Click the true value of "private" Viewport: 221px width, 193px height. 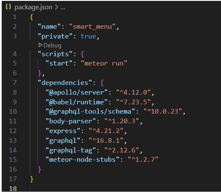[88, 36]
